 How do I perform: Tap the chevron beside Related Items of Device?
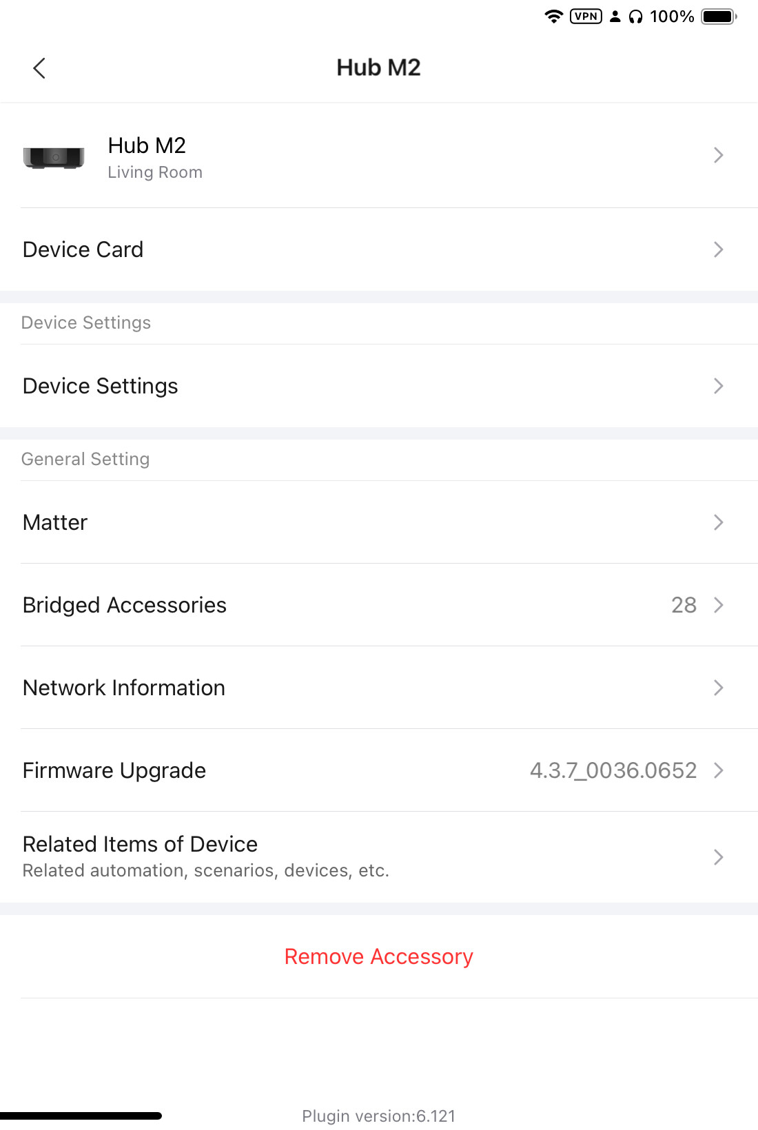click(x=718, y=857)
